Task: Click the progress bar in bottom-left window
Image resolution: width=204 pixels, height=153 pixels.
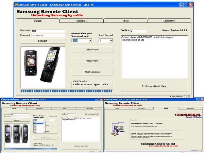Action: (31, 149)
